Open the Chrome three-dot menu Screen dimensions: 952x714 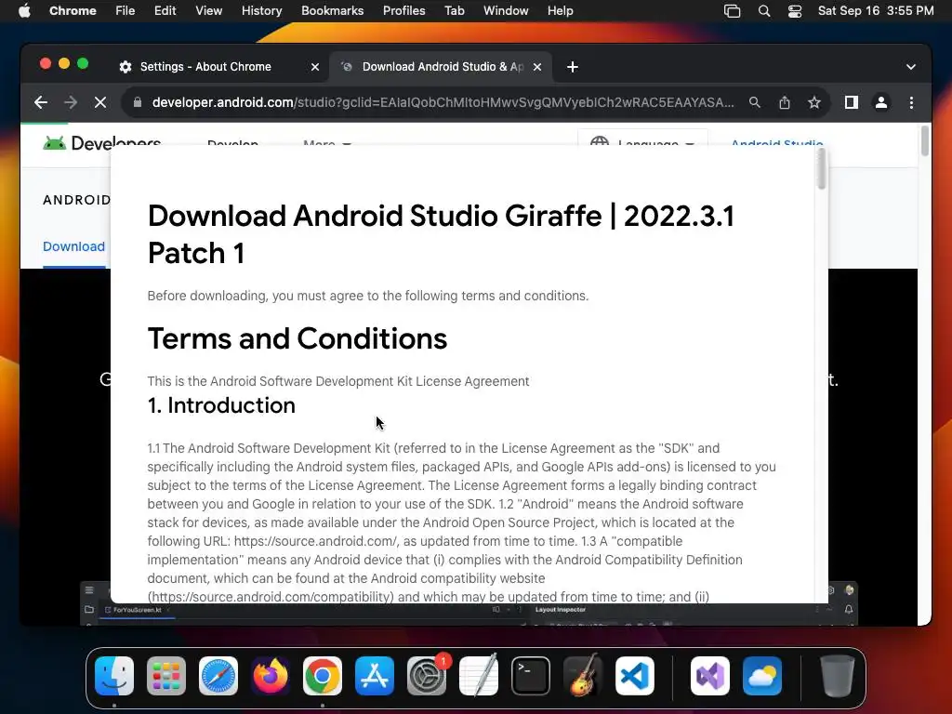[911, 102]
